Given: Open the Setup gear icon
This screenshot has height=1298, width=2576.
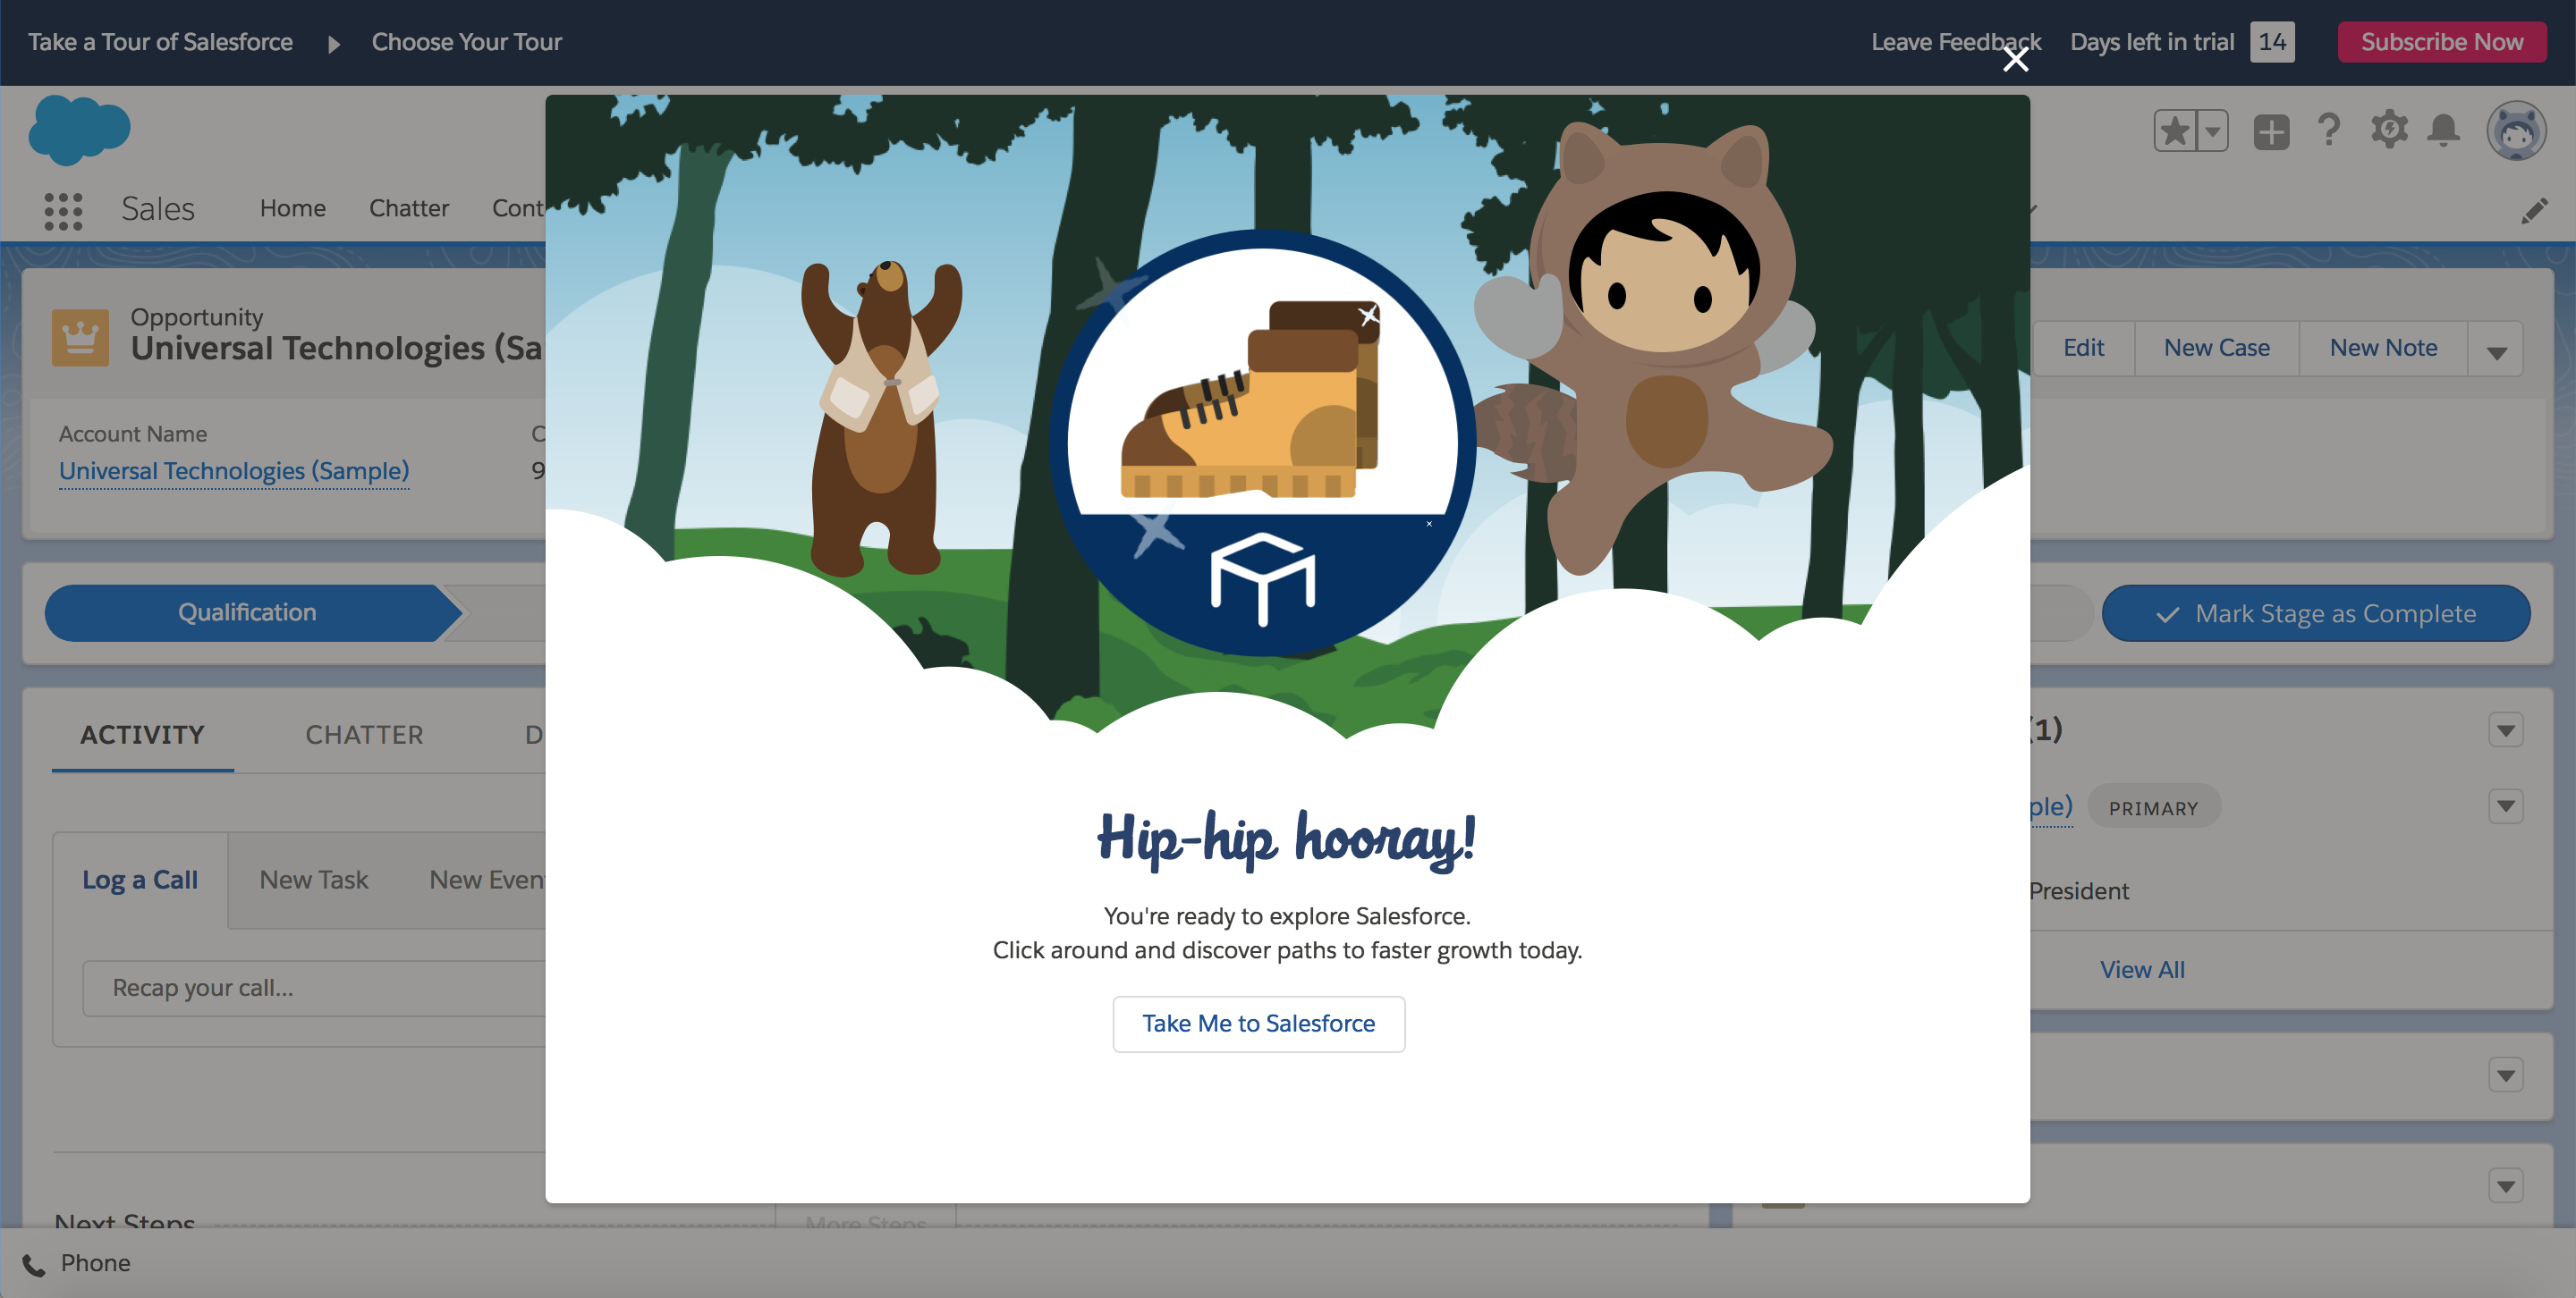Looking at the screenshot, I should point(2389,130).
